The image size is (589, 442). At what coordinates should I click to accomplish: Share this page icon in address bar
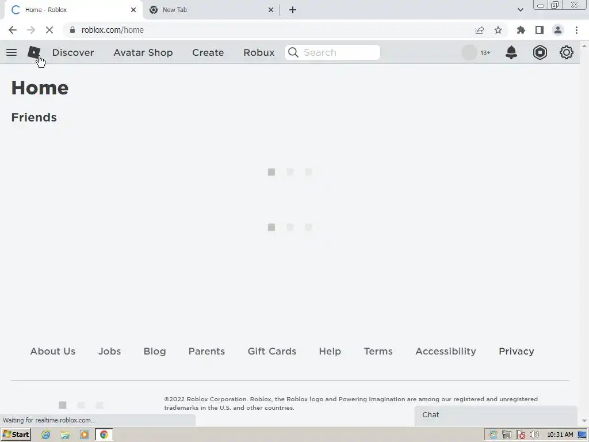pos(480,30)
